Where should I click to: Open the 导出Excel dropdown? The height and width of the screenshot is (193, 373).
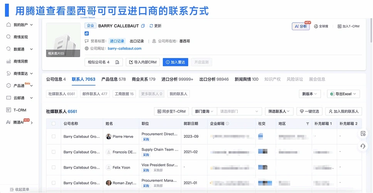pos(343,94)
